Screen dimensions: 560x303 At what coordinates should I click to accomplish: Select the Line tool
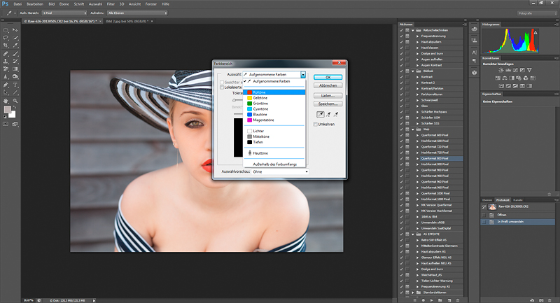(15, 93)
